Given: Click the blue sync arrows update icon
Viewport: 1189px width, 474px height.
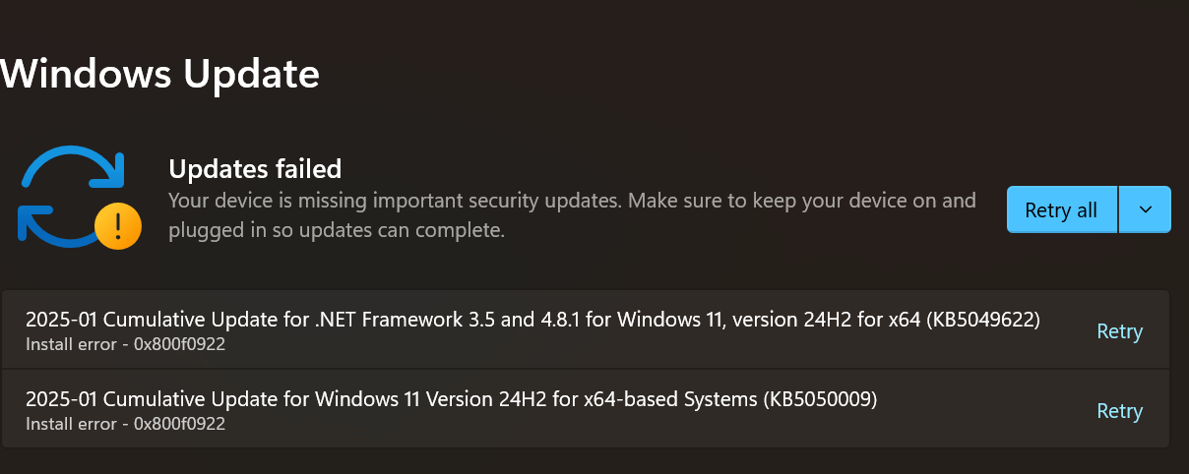Looking at the screenshot, I should (73, 195).
